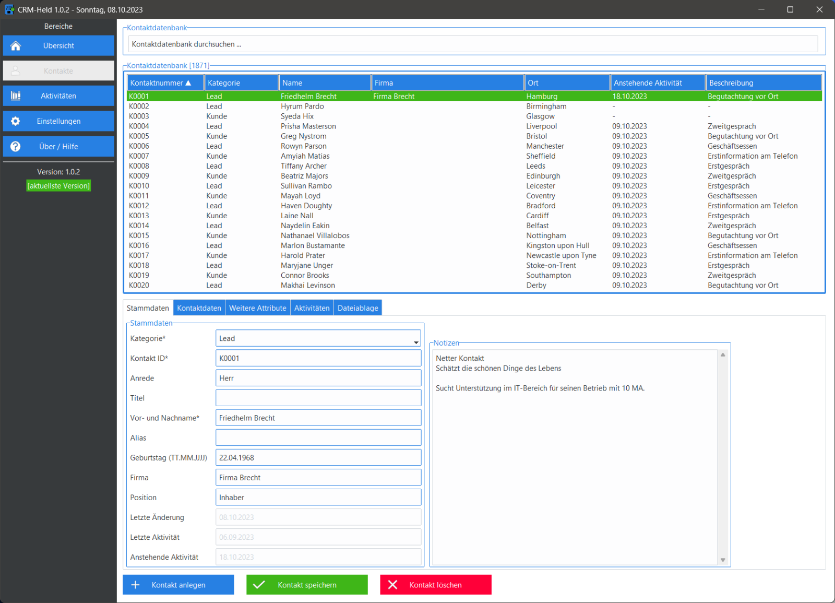
Task: Open Einstellungen in the sidebar
Action: [58, 121]
